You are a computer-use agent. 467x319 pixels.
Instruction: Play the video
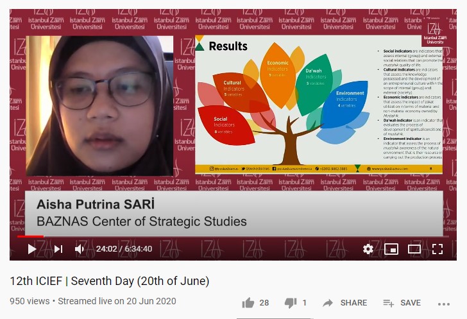click(31, 249)
